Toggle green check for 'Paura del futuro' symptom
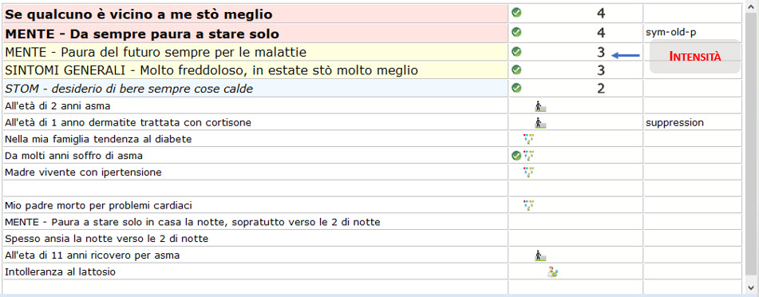This screenshot has height=297, width=759. point(516,51)
